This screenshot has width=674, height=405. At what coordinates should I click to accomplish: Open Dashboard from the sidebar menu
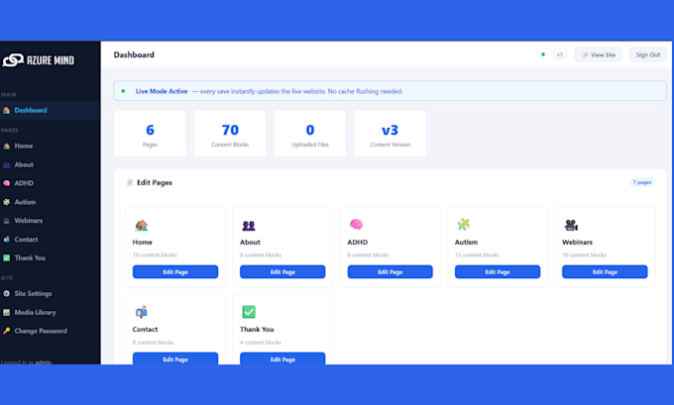point(50,110)
